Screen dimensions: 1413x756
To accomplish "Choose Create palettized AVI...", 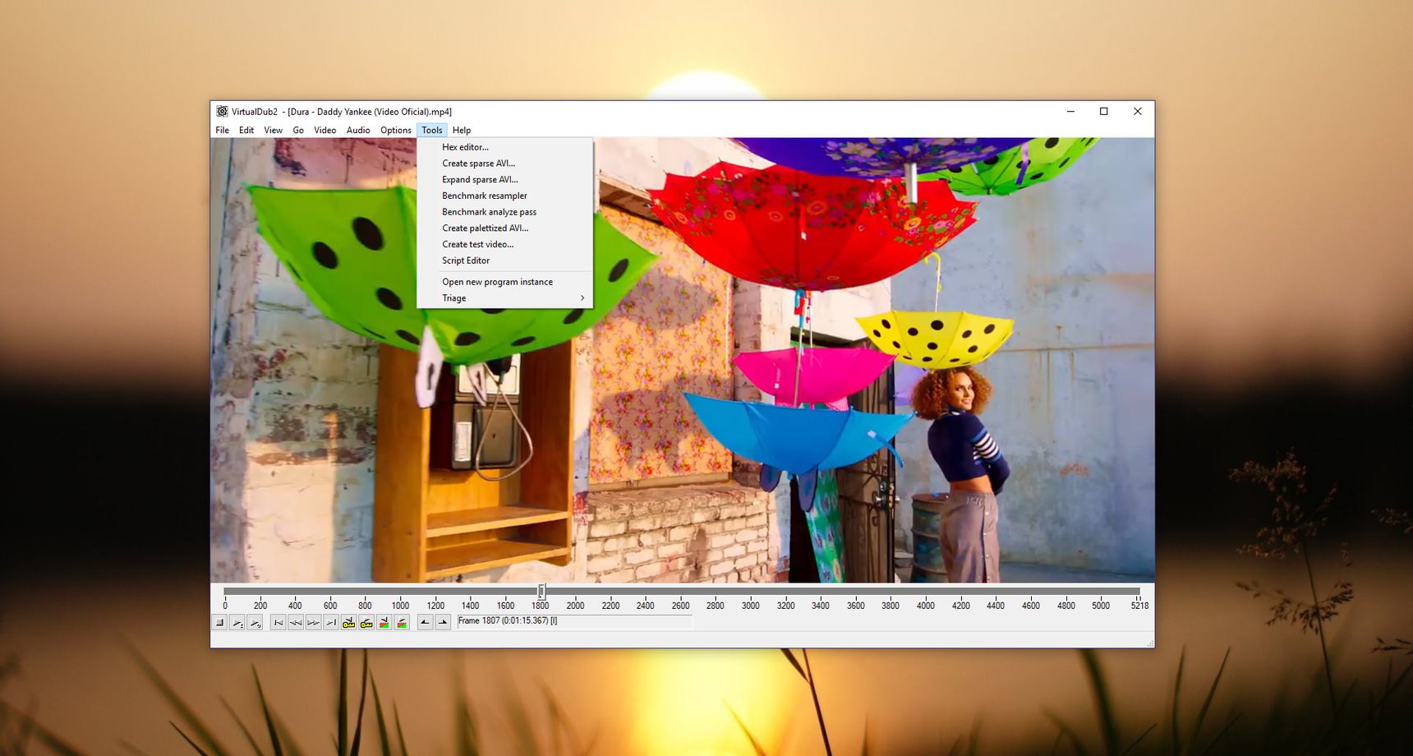I will (504, 228).
